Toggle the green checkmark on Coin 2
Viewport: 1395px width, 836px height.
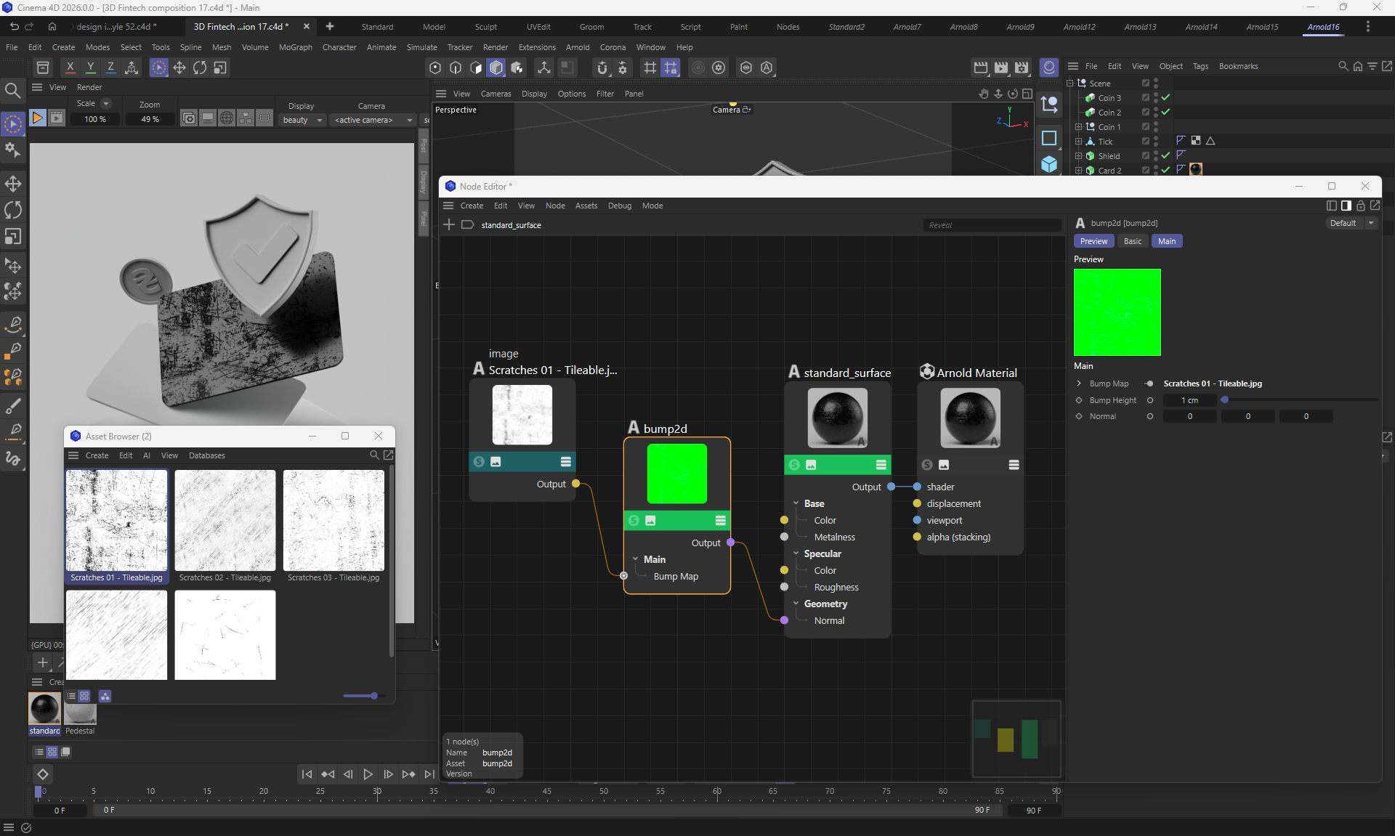[x=1165, y=112]
